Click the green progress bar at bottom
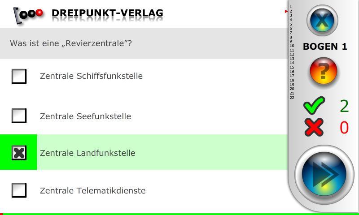The height and width of the screenshot is (215, 359). [x=179, y=214]
